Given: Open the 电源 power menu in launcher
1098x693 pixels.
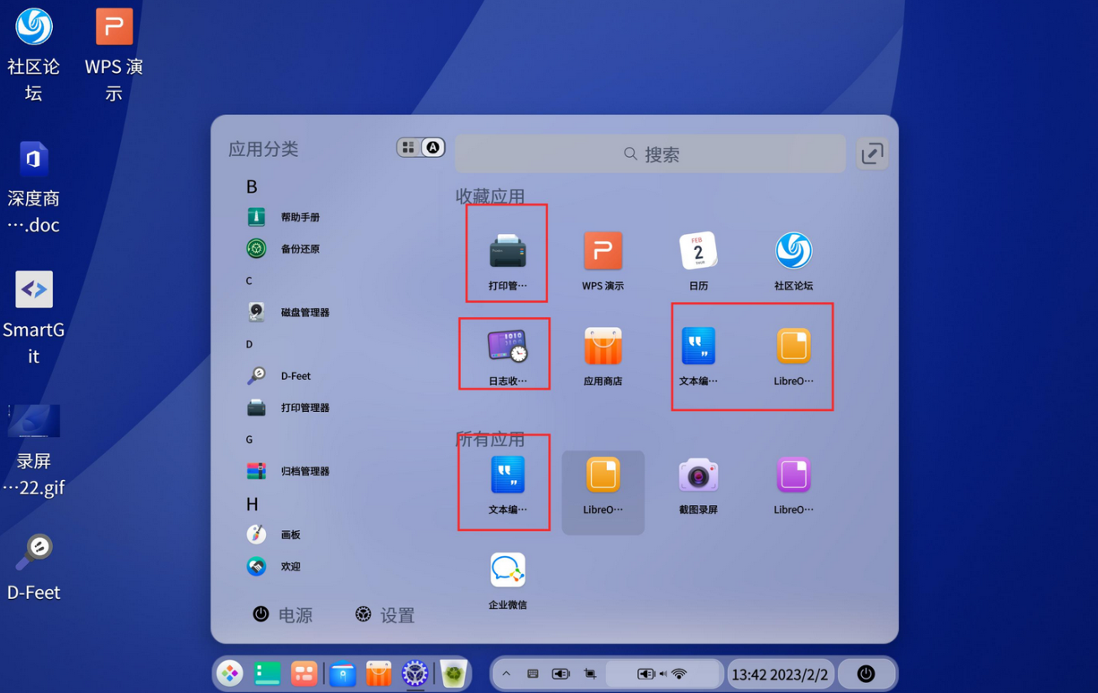Looking at the screenshot, I should (283, 615).
